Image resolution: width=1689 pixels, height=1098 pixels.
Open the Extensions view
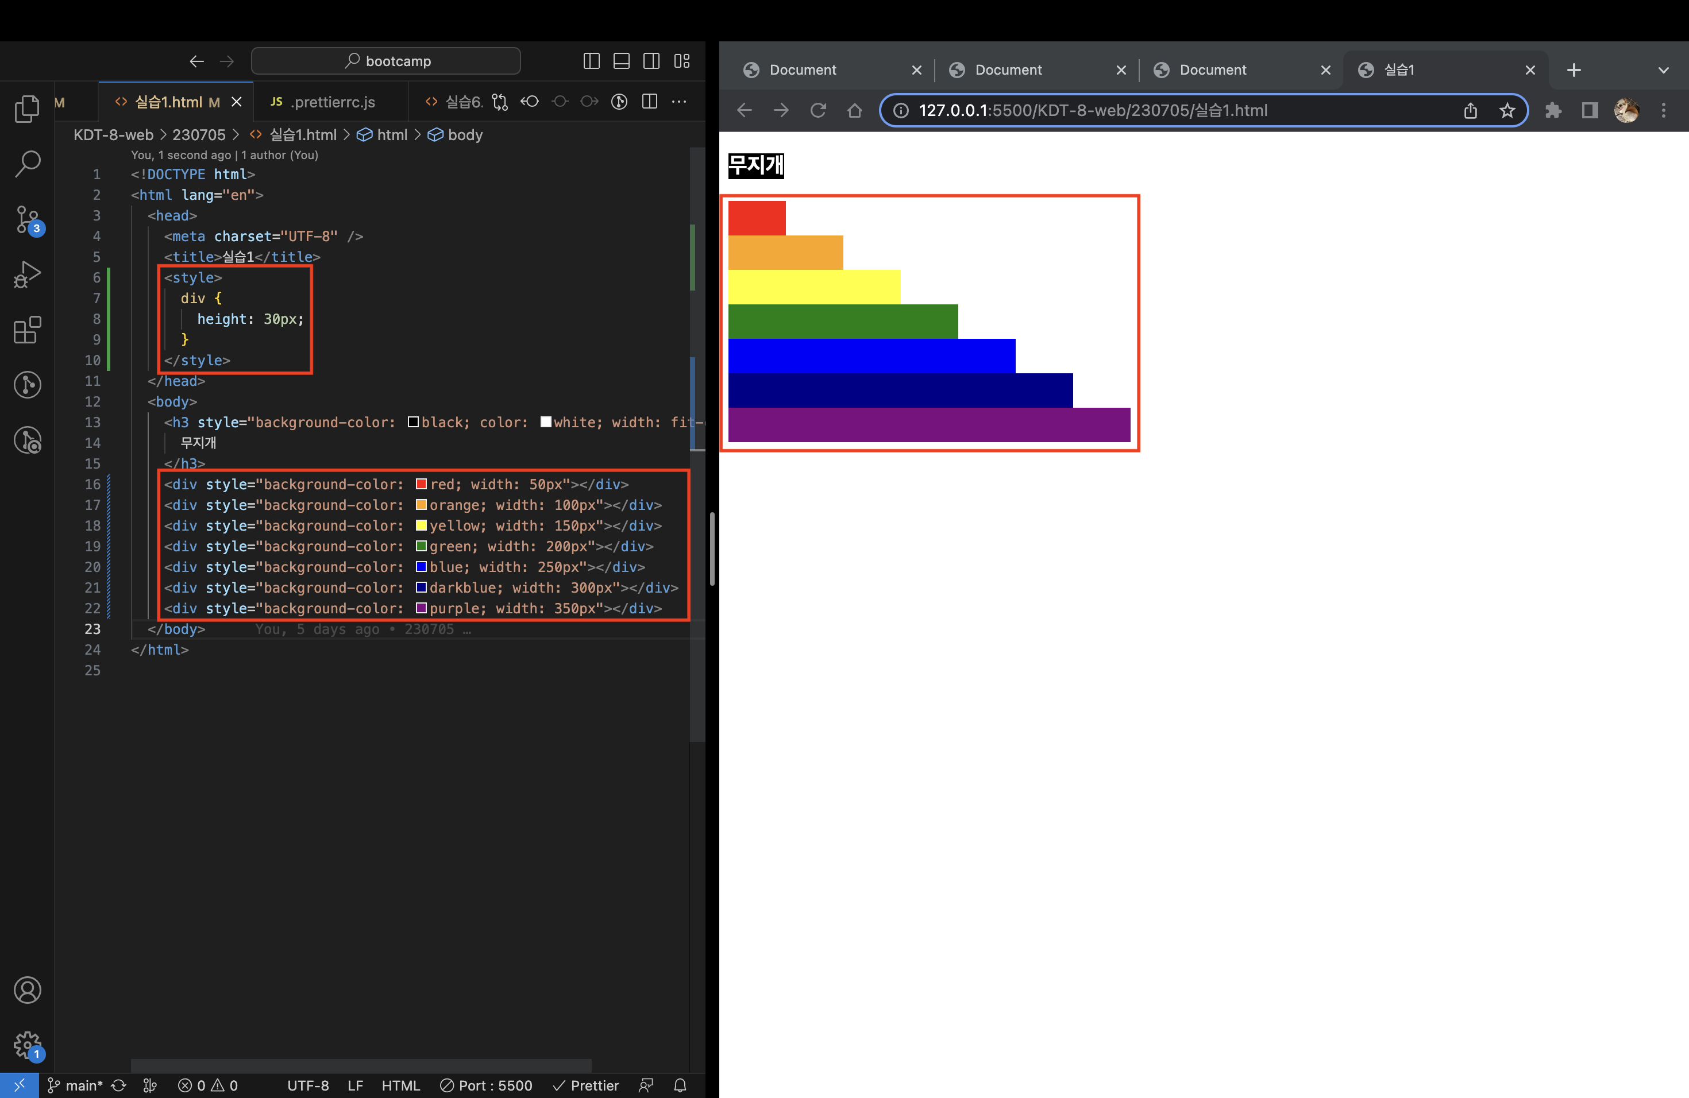pos(27,330)
